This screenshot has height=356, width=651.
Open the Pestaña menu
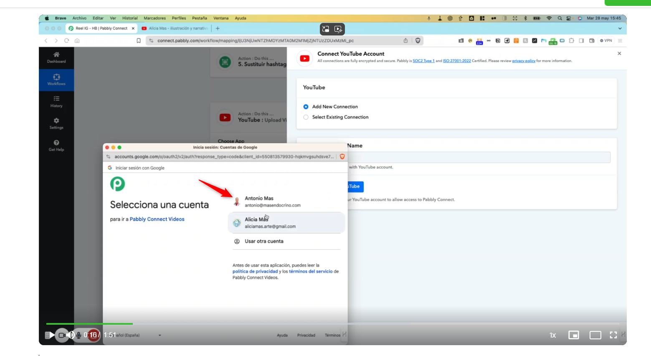tap(200, 18)
